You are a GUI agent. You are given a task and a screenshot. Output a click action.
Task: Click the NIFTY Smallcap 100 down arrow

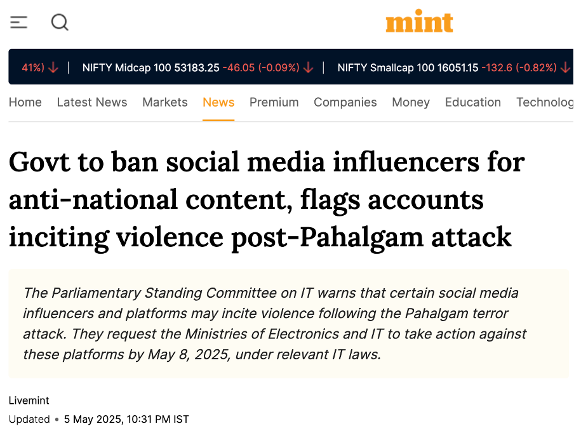(566, 67)
